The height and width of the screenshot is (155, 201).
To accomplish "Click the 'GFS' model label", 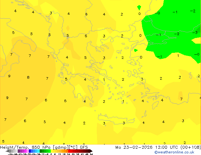I will pyautogui.click(x=84, y=147).
